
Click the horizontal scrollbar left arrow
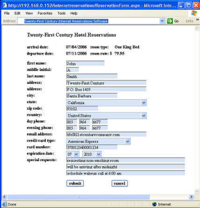(5, 197)
